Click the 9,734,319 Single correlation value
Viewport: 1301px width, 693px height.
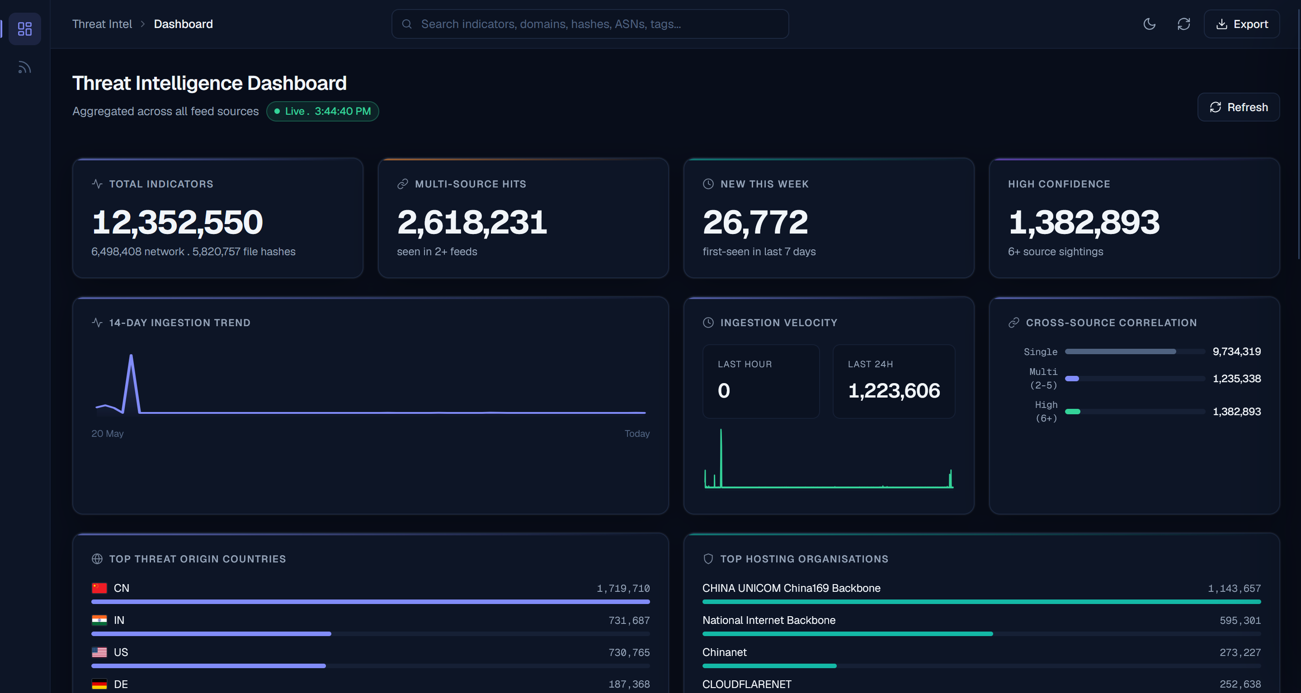[1237, 351]
